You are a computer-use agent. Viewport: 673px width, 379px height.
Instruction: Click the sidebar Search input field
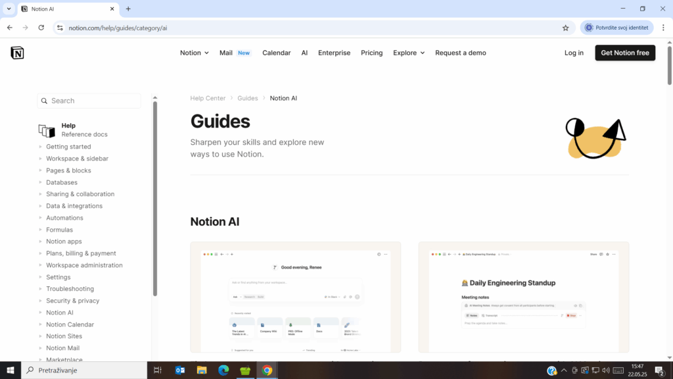tap(89, 101)
